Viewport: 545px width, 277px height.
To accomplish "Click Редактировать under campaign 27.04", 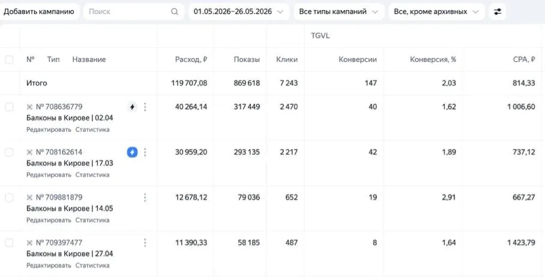I will tap(49, 266).
